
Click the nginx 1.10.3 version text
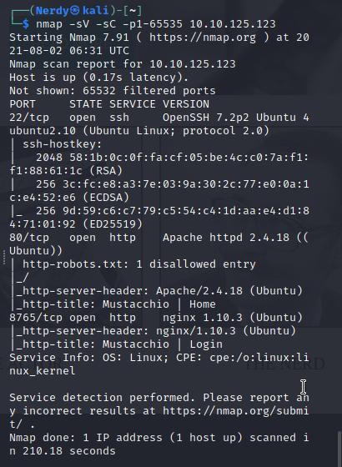coord(203,318)
